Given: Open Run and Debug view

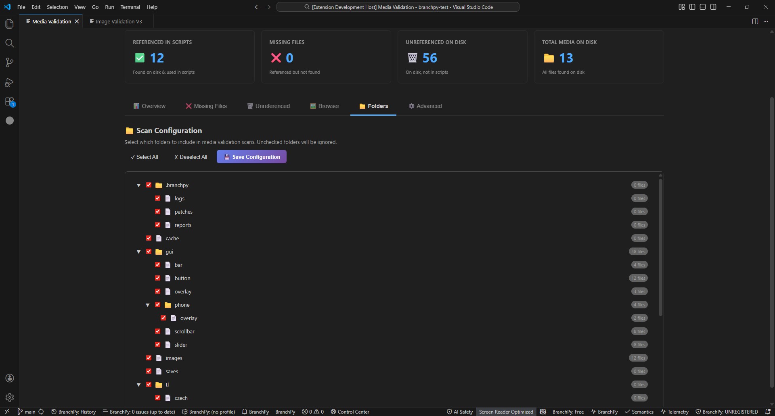Looking at the screenshot, I should (x=9, y=82).
